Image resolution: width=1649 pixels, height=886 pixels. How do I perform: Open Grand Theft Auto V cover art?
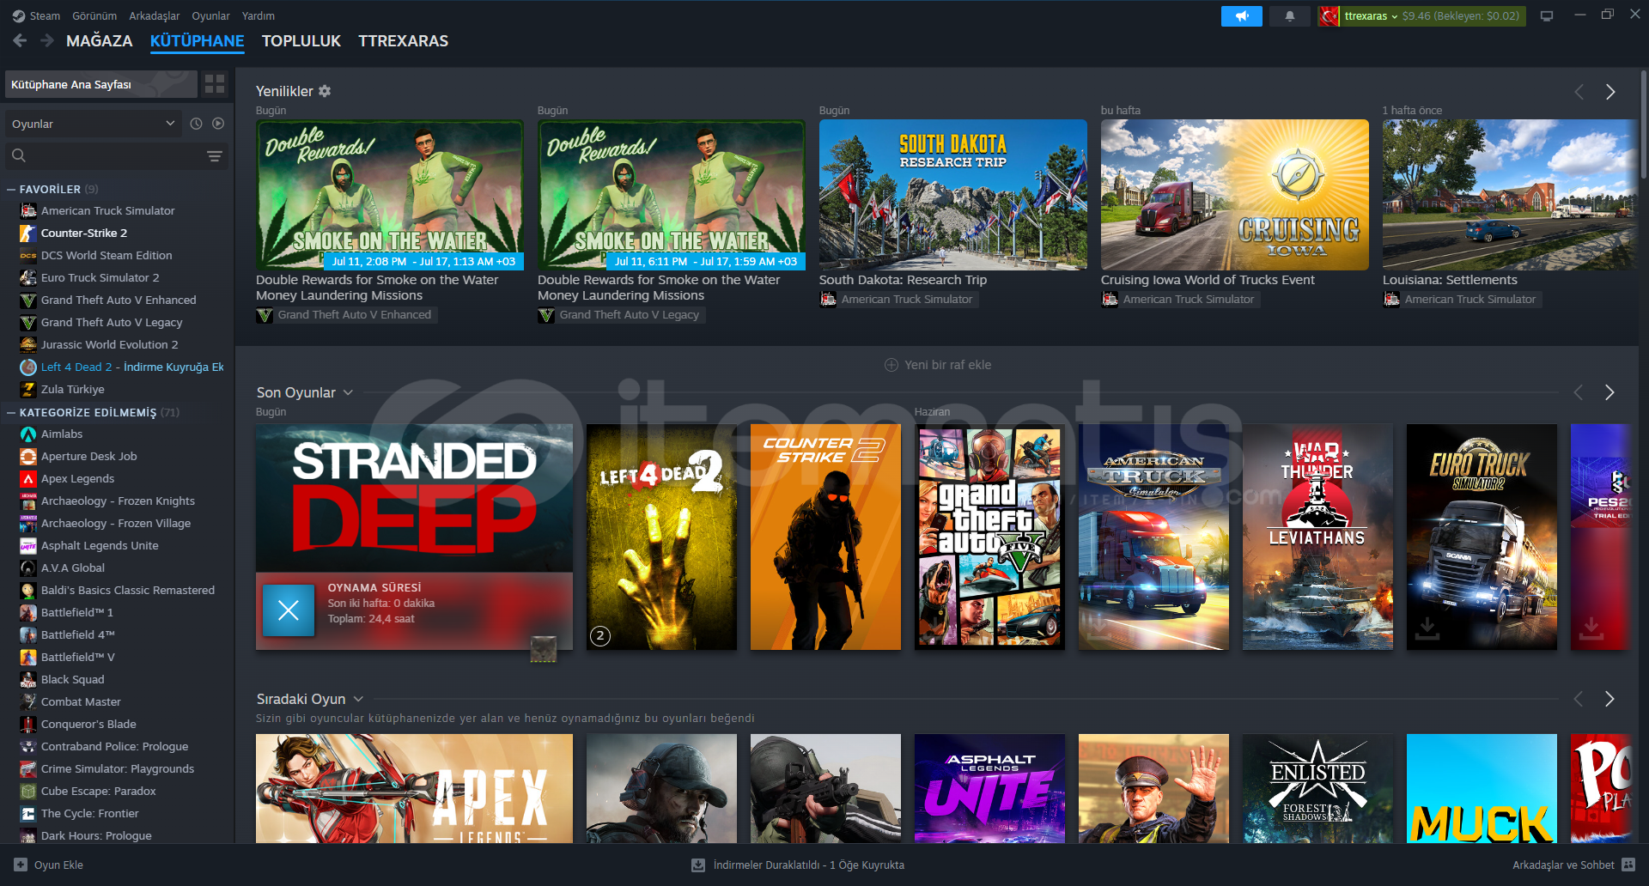[x=989, y=537]
